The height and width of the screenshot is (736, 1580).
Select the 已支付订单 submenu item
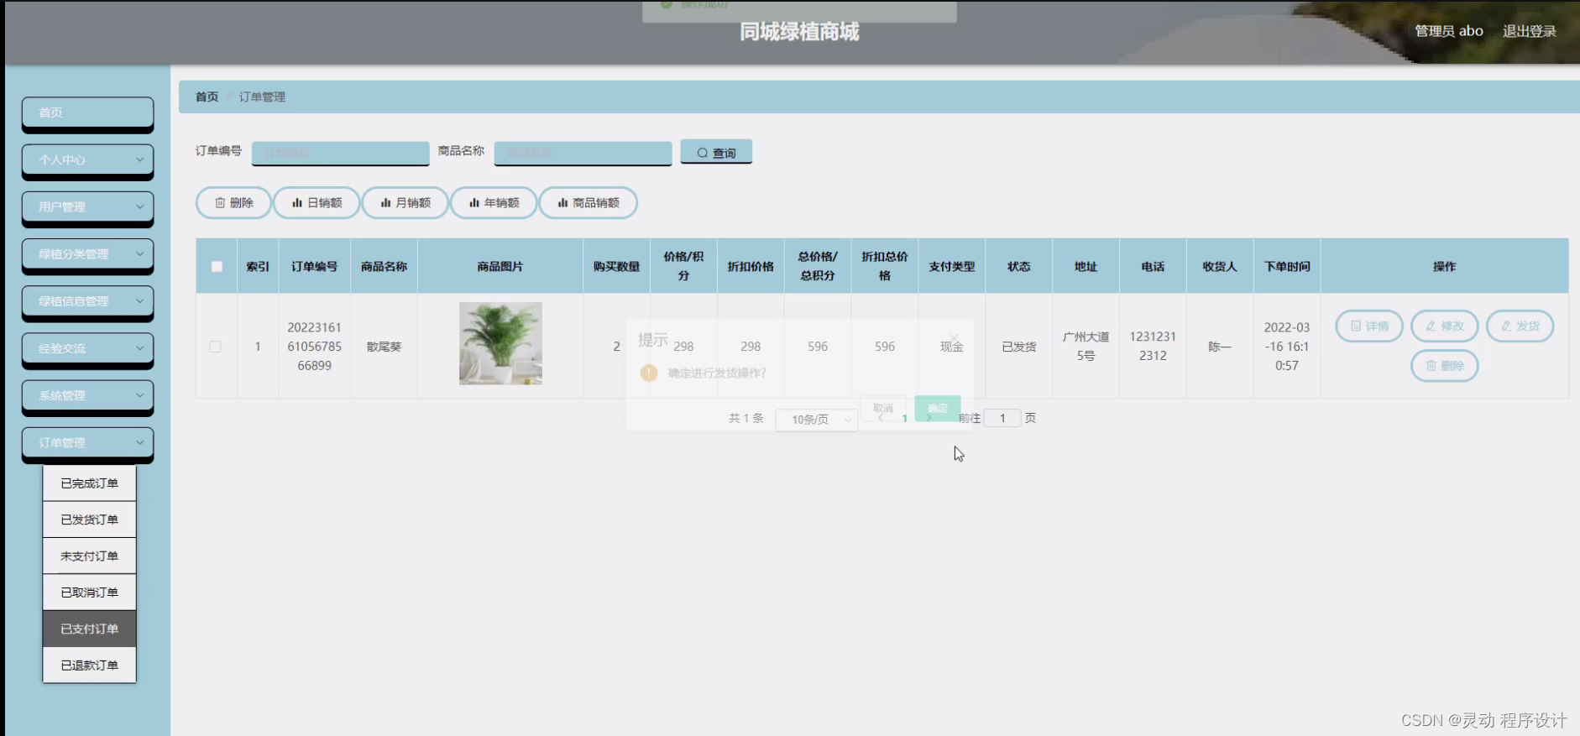[x=90, y=629]
